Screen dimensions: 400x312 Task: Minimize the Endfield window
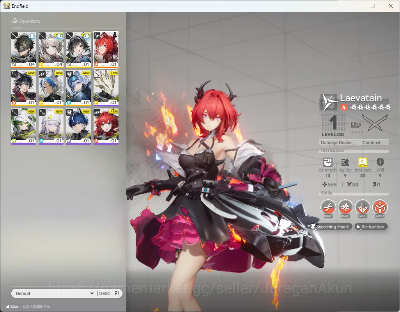(x=355, y=6)
